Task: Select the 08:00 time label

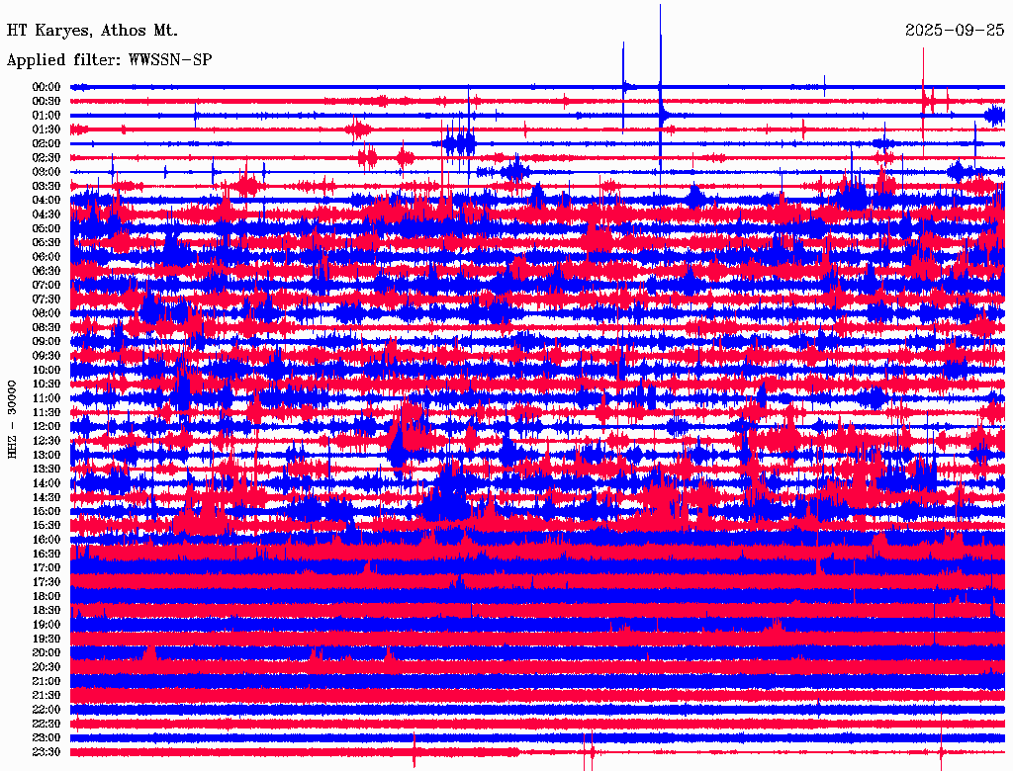Action: click(x=46, y=313)
